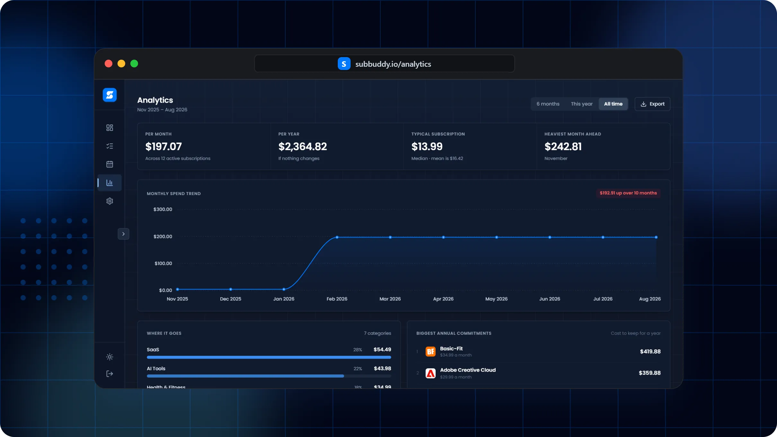Switch to This year range
777x437 pixels.
pos(581,104)
